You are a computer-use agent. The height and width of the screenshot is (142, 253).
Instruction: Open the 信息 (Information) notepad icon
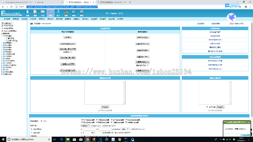35,12
